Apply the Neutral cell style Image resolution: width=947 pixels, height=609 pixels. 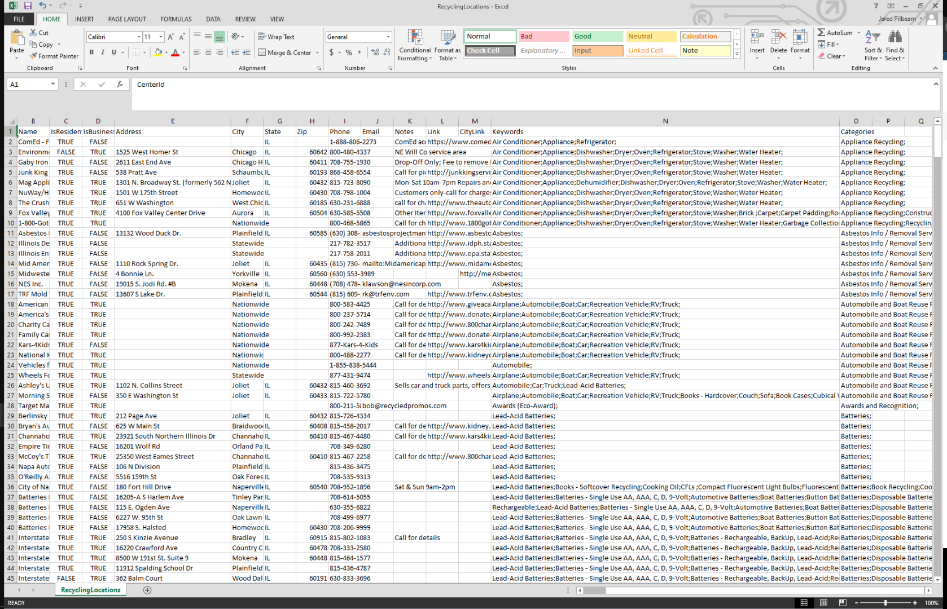(651, 37)
